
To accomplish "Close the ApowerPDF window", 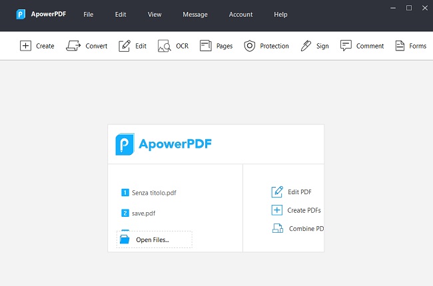I will click(425, 8).
